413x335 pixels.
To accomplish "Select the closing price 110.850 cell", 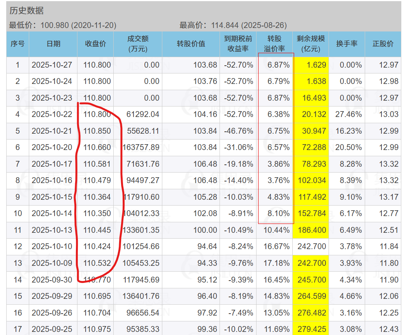I will [x=97, y=131].
